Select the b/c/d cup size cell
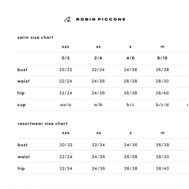Image resolution: width=189 pixels, height=189 pixels. pos(162,105)
